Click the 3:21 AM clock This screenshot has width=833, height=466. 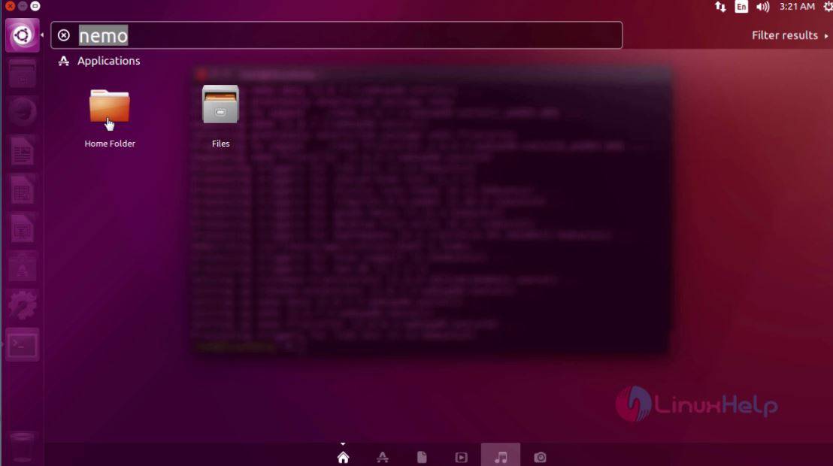796,7
